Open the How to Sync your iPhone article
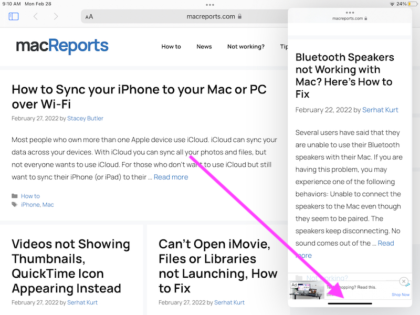 (x=139, y=97)
